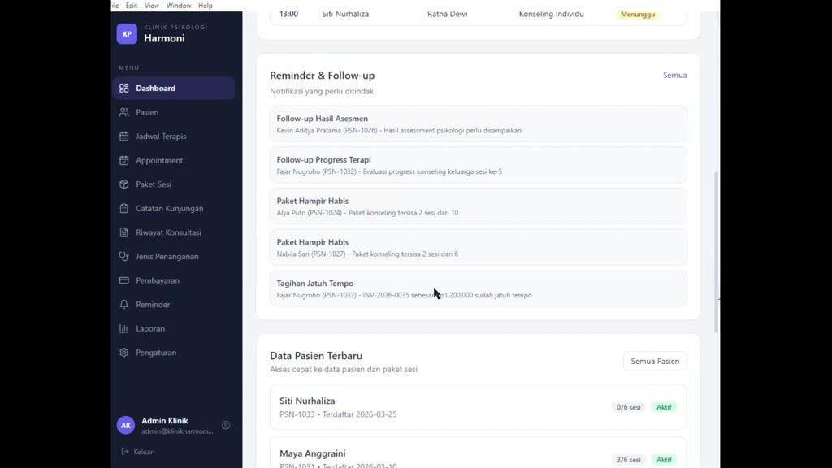The image size is (832, 468).
Task: Open the Tagihan Jatuh Tempo reminder
Action: (478, 288)
